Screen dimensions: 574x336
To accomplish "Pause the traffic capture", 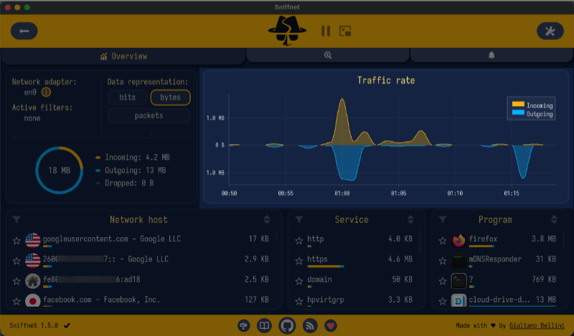I will click(x=326, y=31).
